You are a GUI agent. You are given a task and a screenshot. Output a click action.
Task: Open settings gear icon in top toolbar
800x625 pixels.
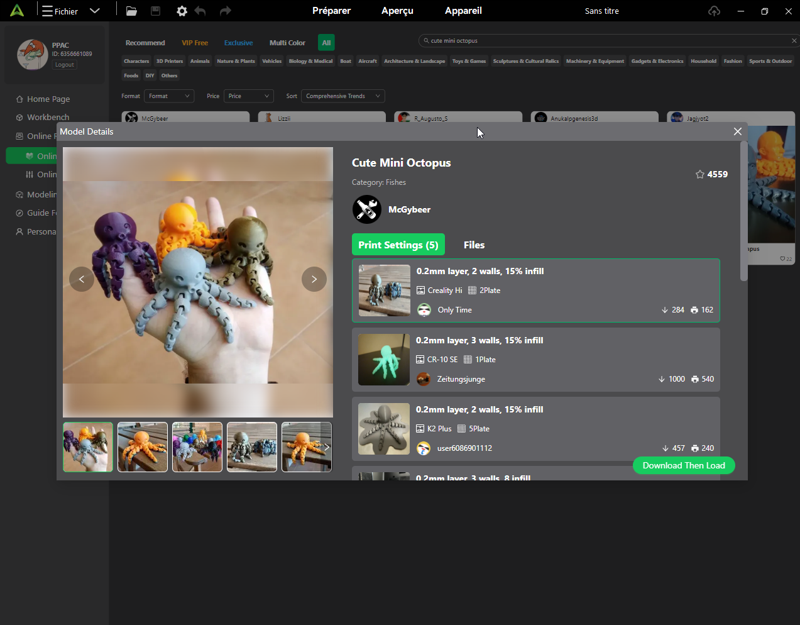tap(182, 11)
